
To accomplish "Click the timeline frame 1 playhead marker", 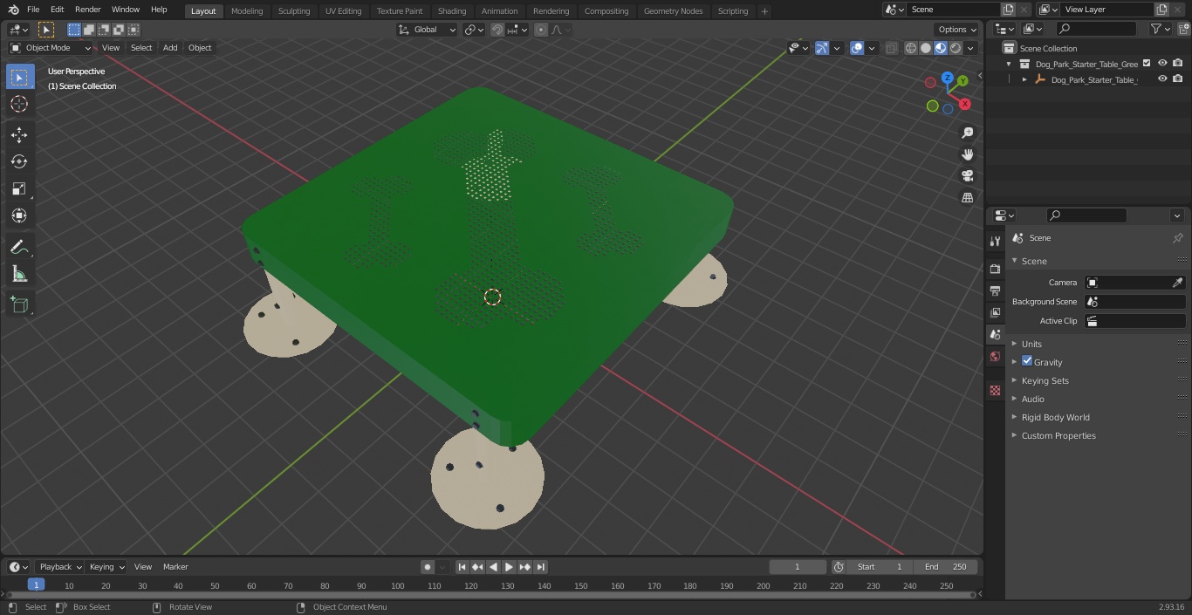I will pos(36,585).
